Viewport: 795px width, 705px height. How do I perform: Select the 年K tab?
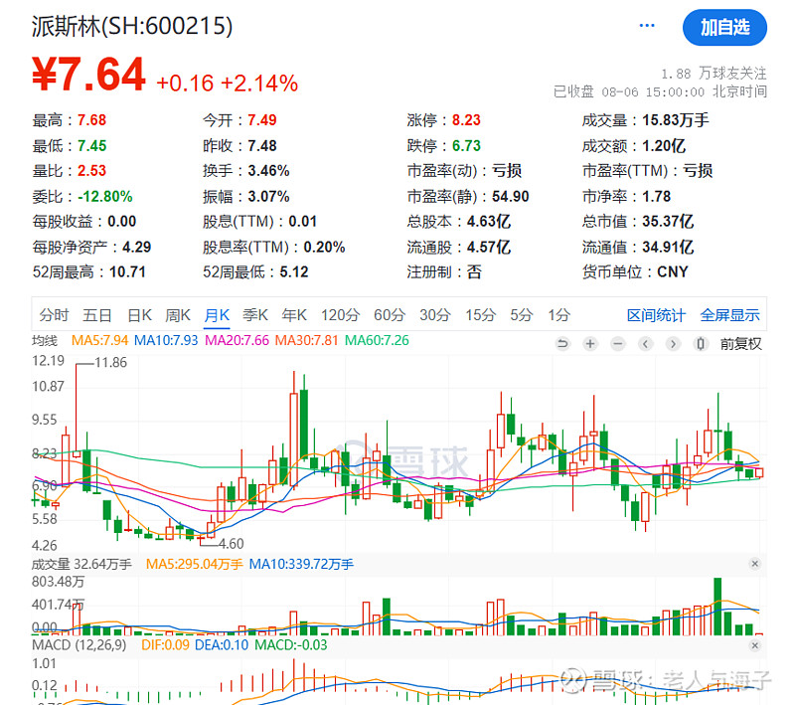pos(294,315)
